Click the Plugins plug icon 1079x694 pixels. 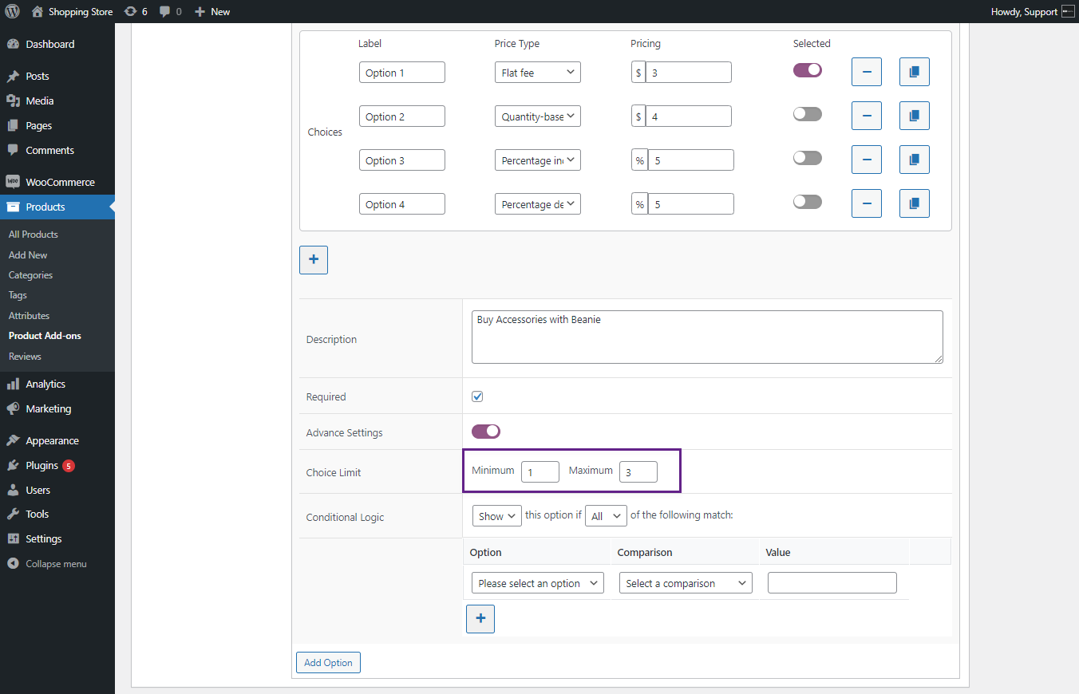click(13, 465)
